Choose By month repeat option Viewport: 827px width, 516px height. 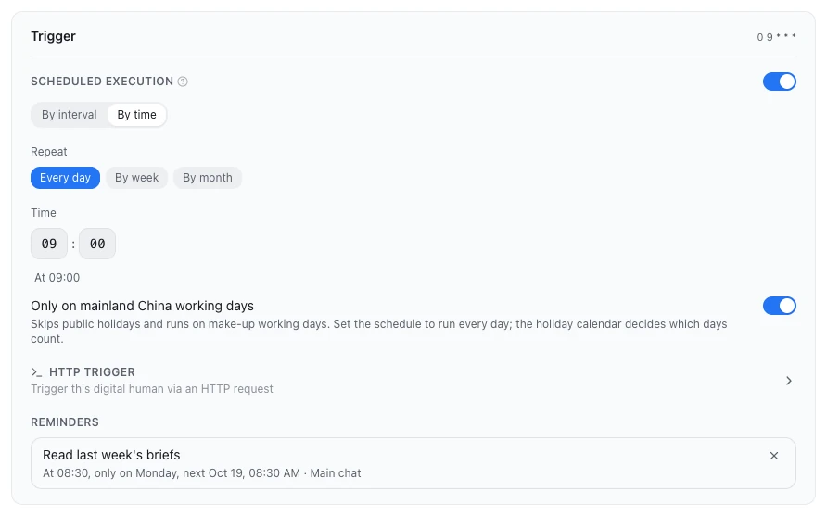(208, 178)
